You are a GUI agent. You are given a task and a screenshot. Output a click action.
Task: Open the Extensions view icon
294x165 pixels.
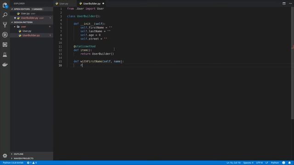point(5,44)
